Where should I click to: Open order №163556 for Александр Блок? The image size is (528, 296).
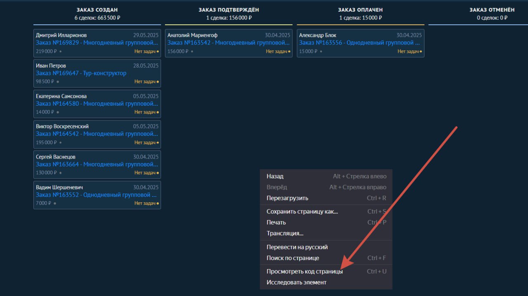tap(359, 43)
